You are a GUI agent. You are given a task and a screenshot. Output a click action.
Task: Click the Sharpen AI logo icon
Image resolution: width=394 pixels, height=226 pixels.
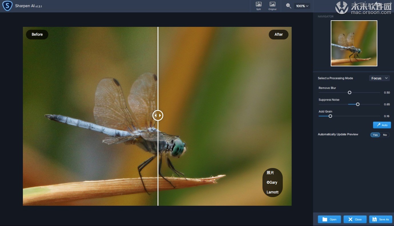tap(8, 6)
